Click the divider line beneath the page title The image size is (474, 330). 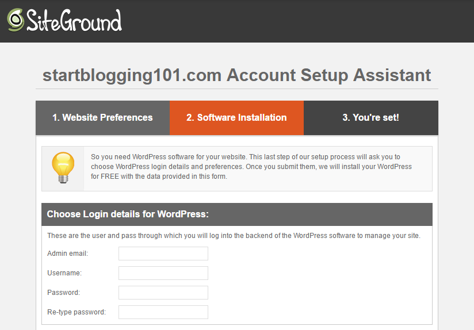click(237, 89)
